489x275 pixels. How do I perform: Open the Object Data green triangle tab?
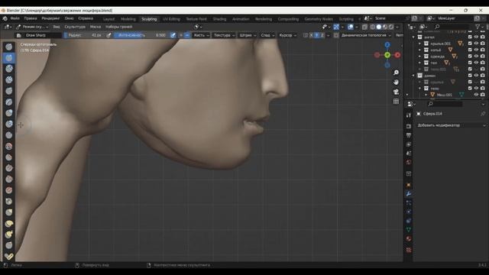click(x=409, y=229)
